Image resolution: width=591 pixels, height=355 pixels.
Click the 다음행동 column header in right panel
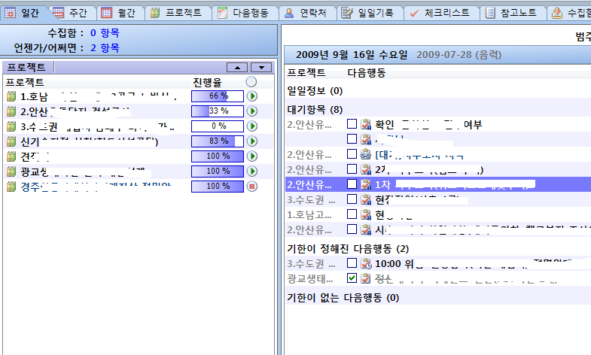coord(367,73)
